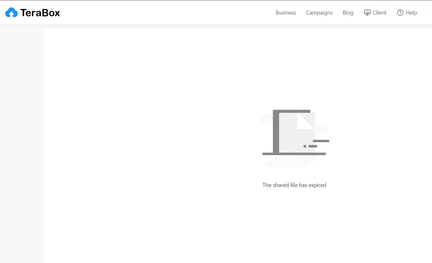
Task: Click "The shared file has expired" message
Action: [294, 185]
